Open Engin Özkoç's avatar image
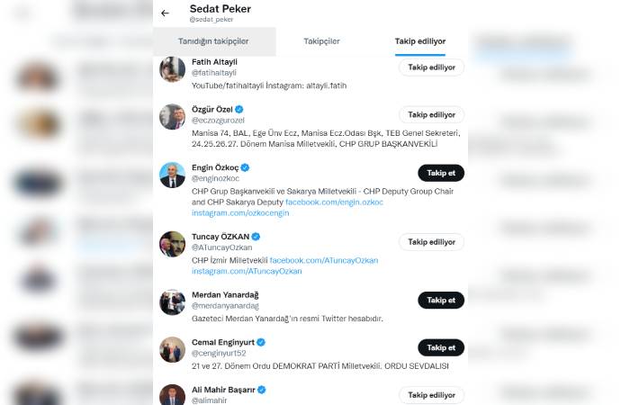 [x=173, y=175]
